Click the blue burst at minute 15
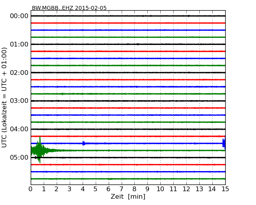Viewport: 256px width, 205px height. 224,143
